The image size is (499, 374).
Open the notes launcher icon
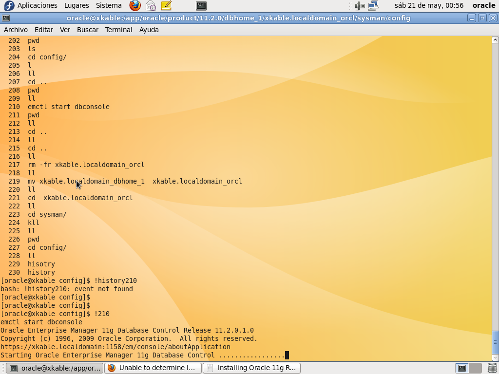[x=166, y=5]
